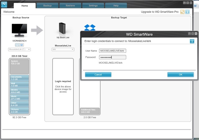Click Upgrade to WD SmartWare Pro
Viewport: 199px width, 140px height.
point(160,12)
